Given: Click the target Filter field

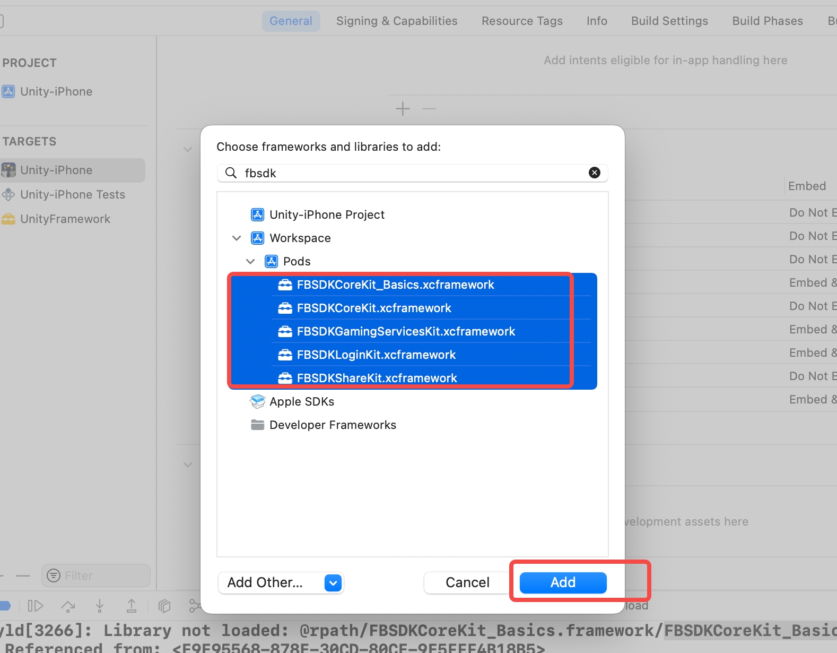Looking at the screenshot, I should coord(96,575).
